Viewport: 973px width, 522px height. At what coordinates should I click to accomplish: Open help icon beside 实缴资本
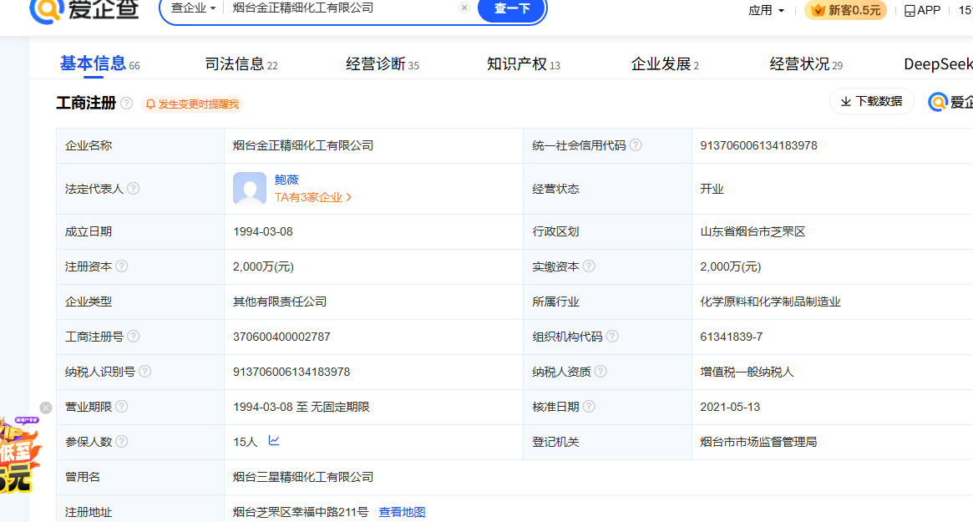(x=589, y=266)
